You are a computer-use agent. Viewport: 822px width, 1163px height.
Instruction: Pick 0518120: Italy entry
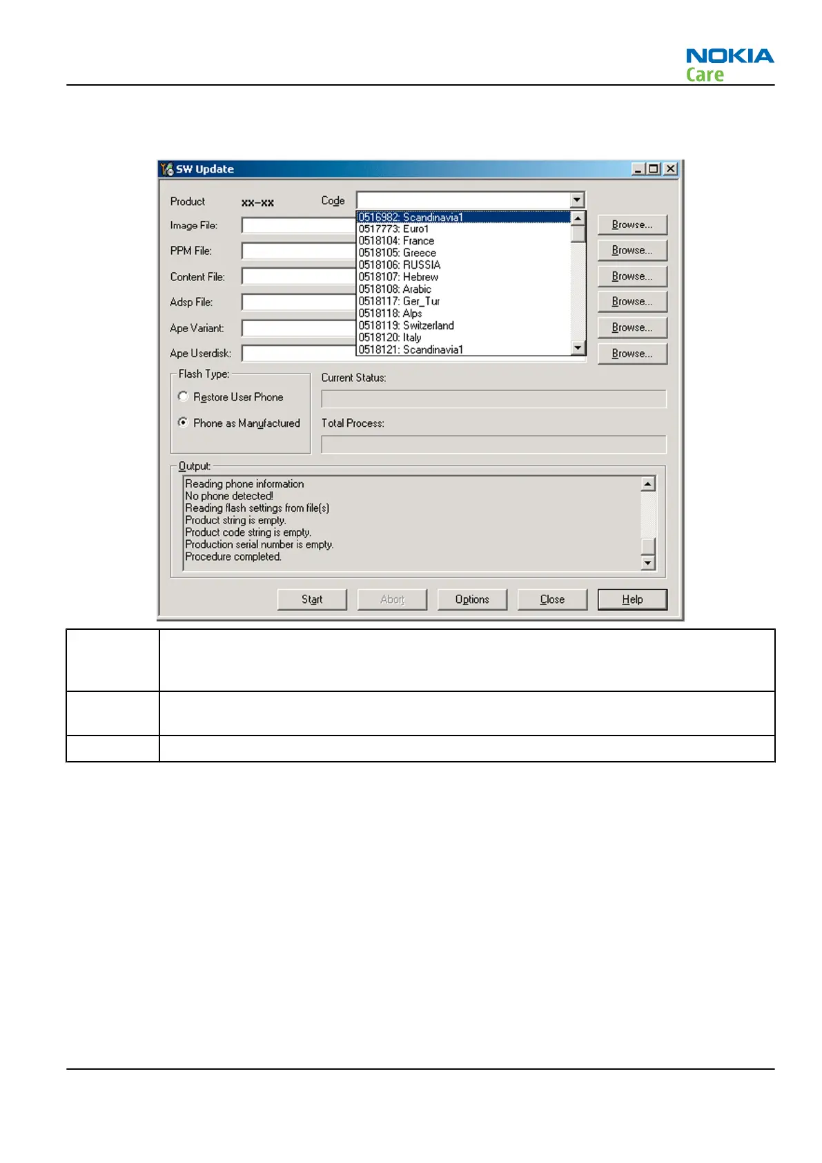[x=464, y=338]
